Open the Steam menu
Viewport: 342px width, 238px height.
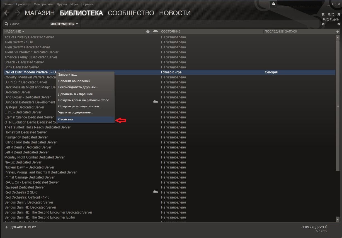(x=8, y=4)
